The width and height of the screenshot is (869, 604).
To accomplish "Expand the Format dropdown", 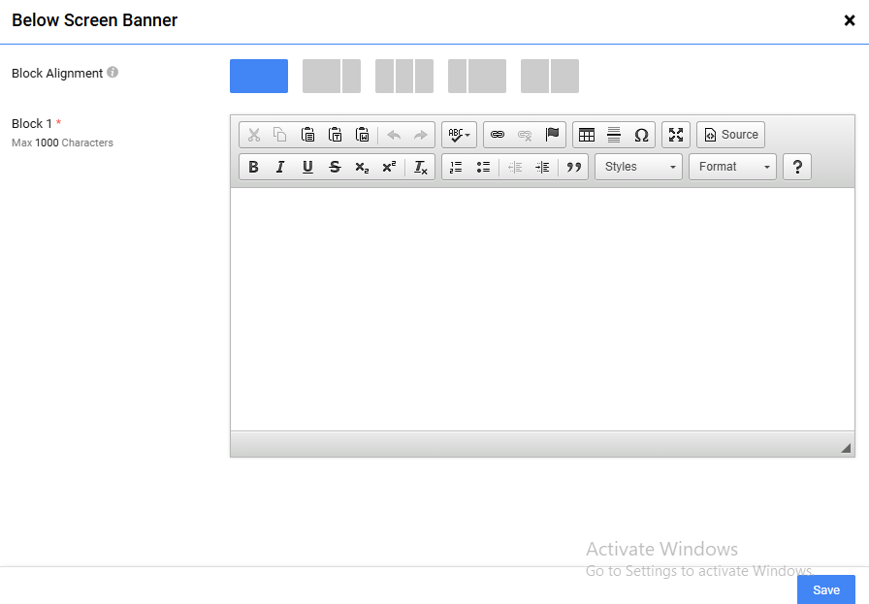I will pos(732,167).
